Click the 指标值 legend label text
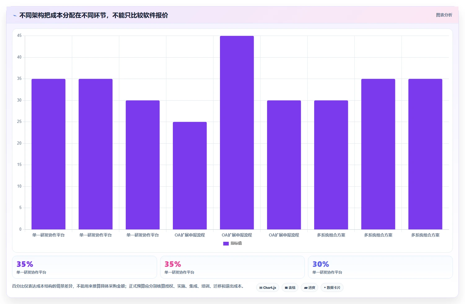Screen dimensions: 465x304 click(x=236, y=243)
